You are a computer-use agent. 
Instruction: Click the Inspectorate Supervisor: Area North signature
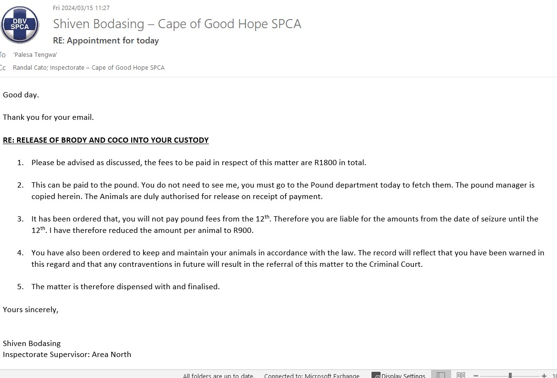(67, 355)
